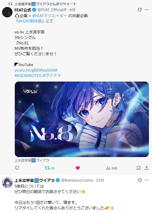Open Grok icon on 上水流宇宙 tweet
Screen dimensions: 152x214
pyautogui.click(x=140, y=180)
